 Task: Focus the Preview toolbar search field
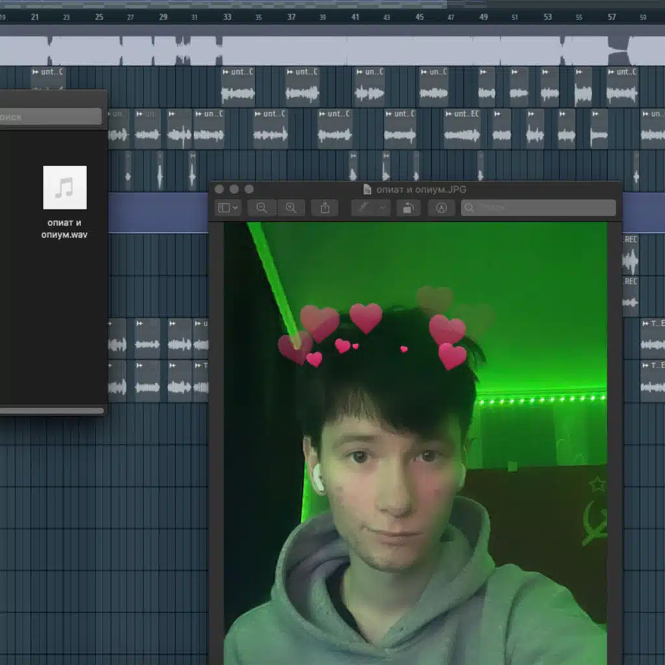(x=539, y=208)
